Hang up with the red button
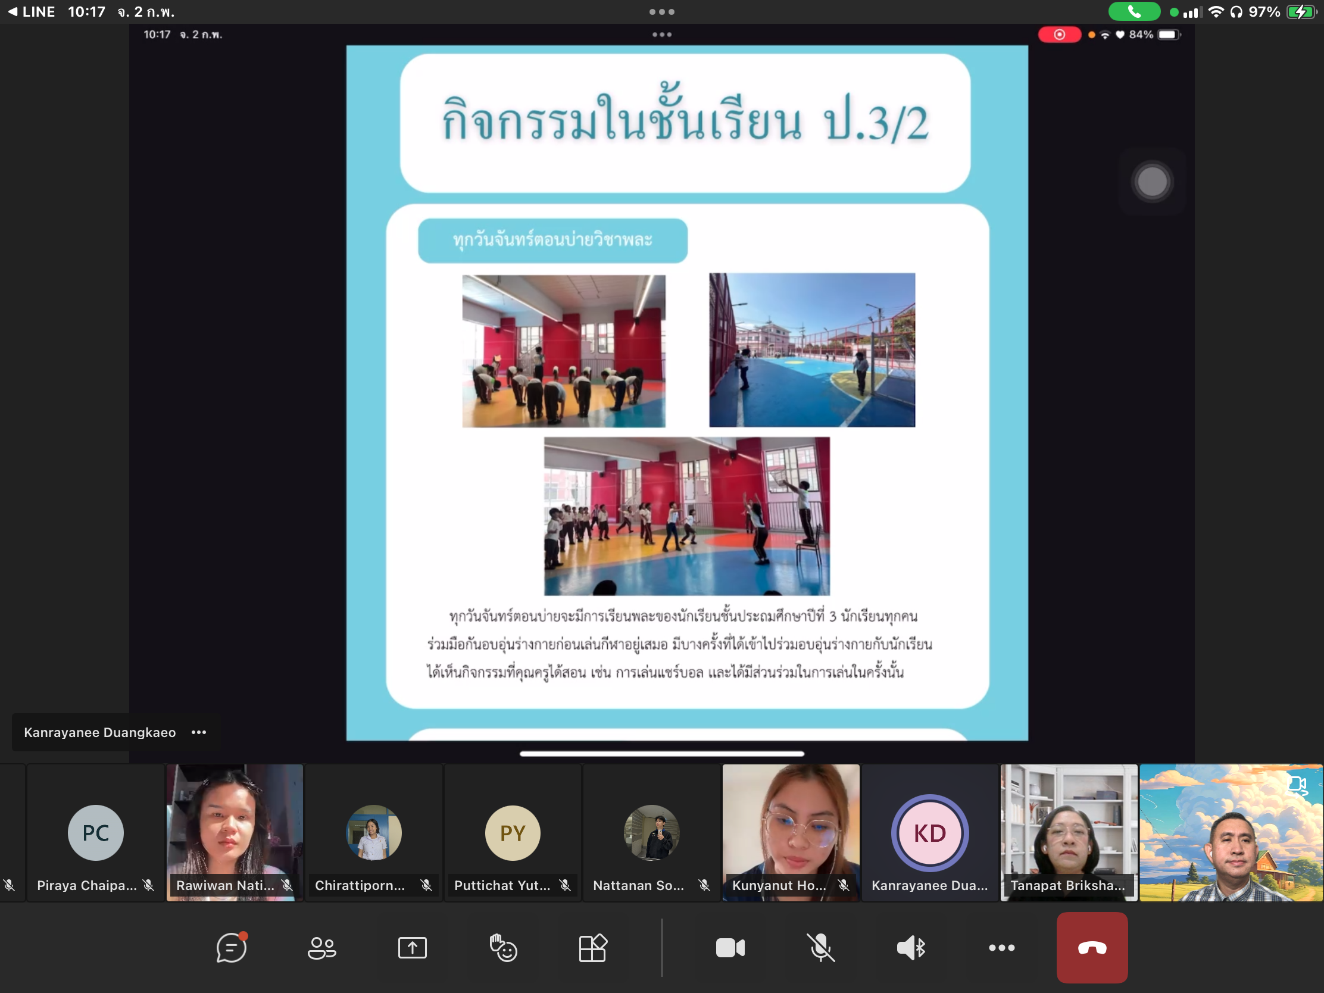This screenshot has height=993, width=1324. 1092,948
